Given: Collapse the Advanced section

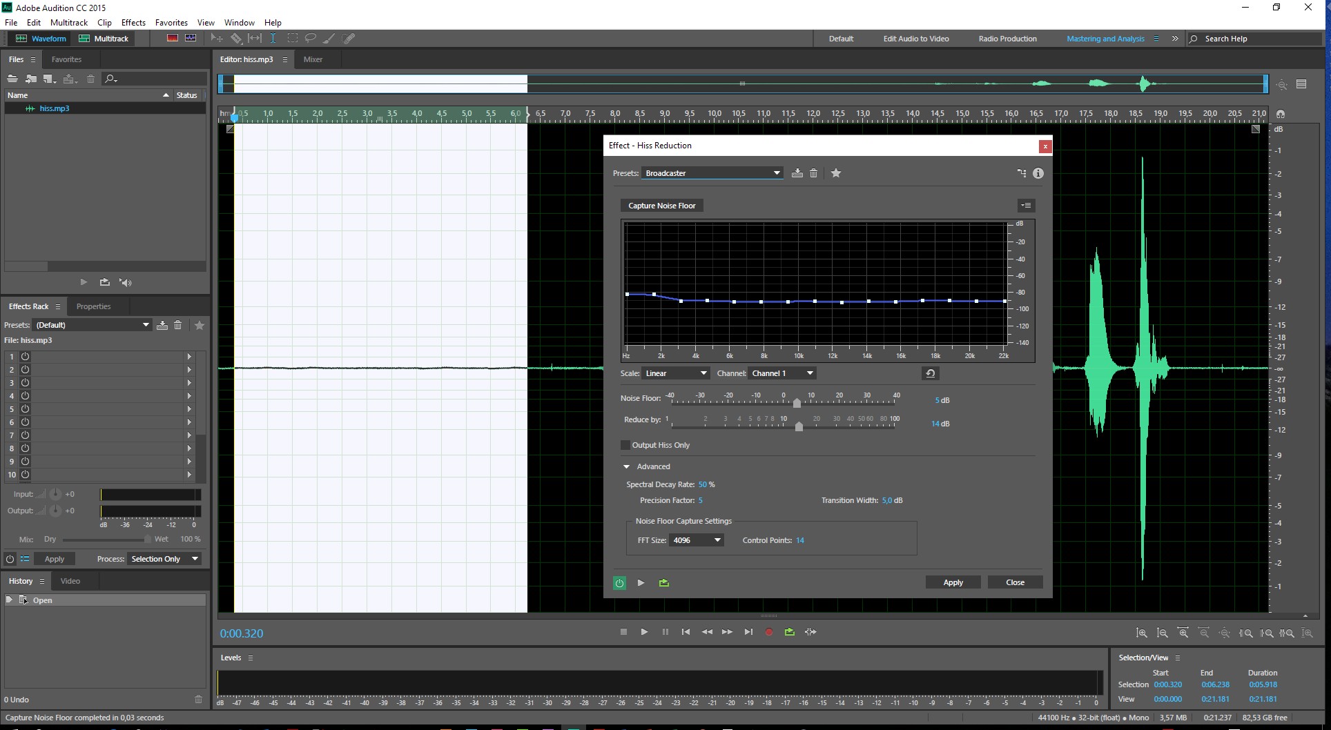Looking at the screenshot, I should [x=627, y=467].
